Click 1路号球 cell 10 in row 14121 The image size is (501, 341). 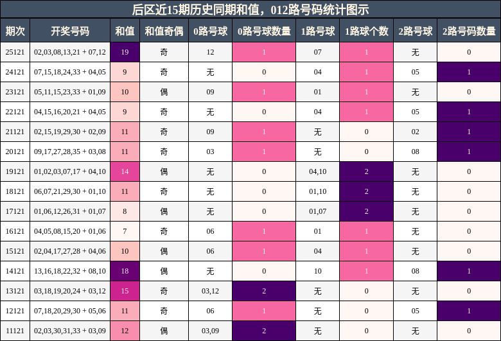(317, 271)
